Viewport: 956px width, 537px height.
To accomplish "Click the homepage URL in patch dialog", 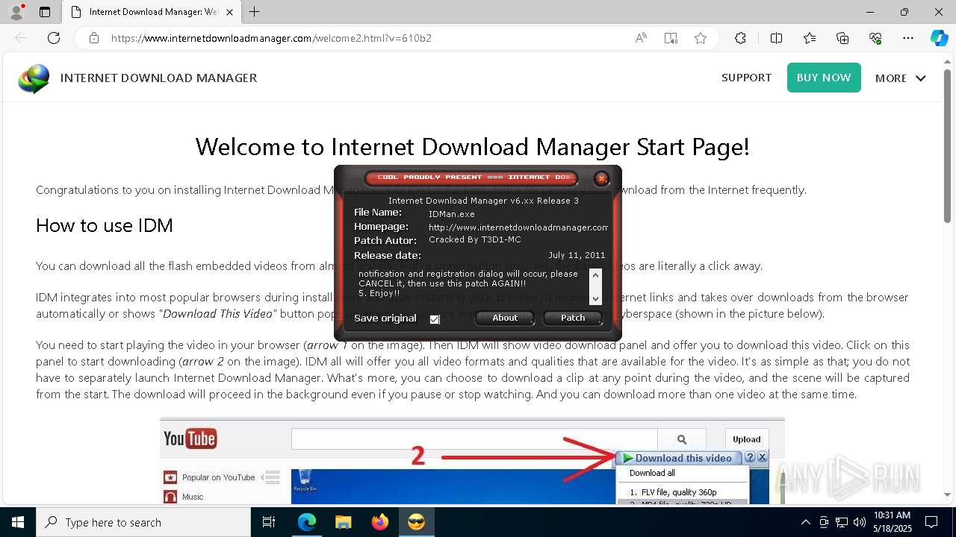I will 518,227.
